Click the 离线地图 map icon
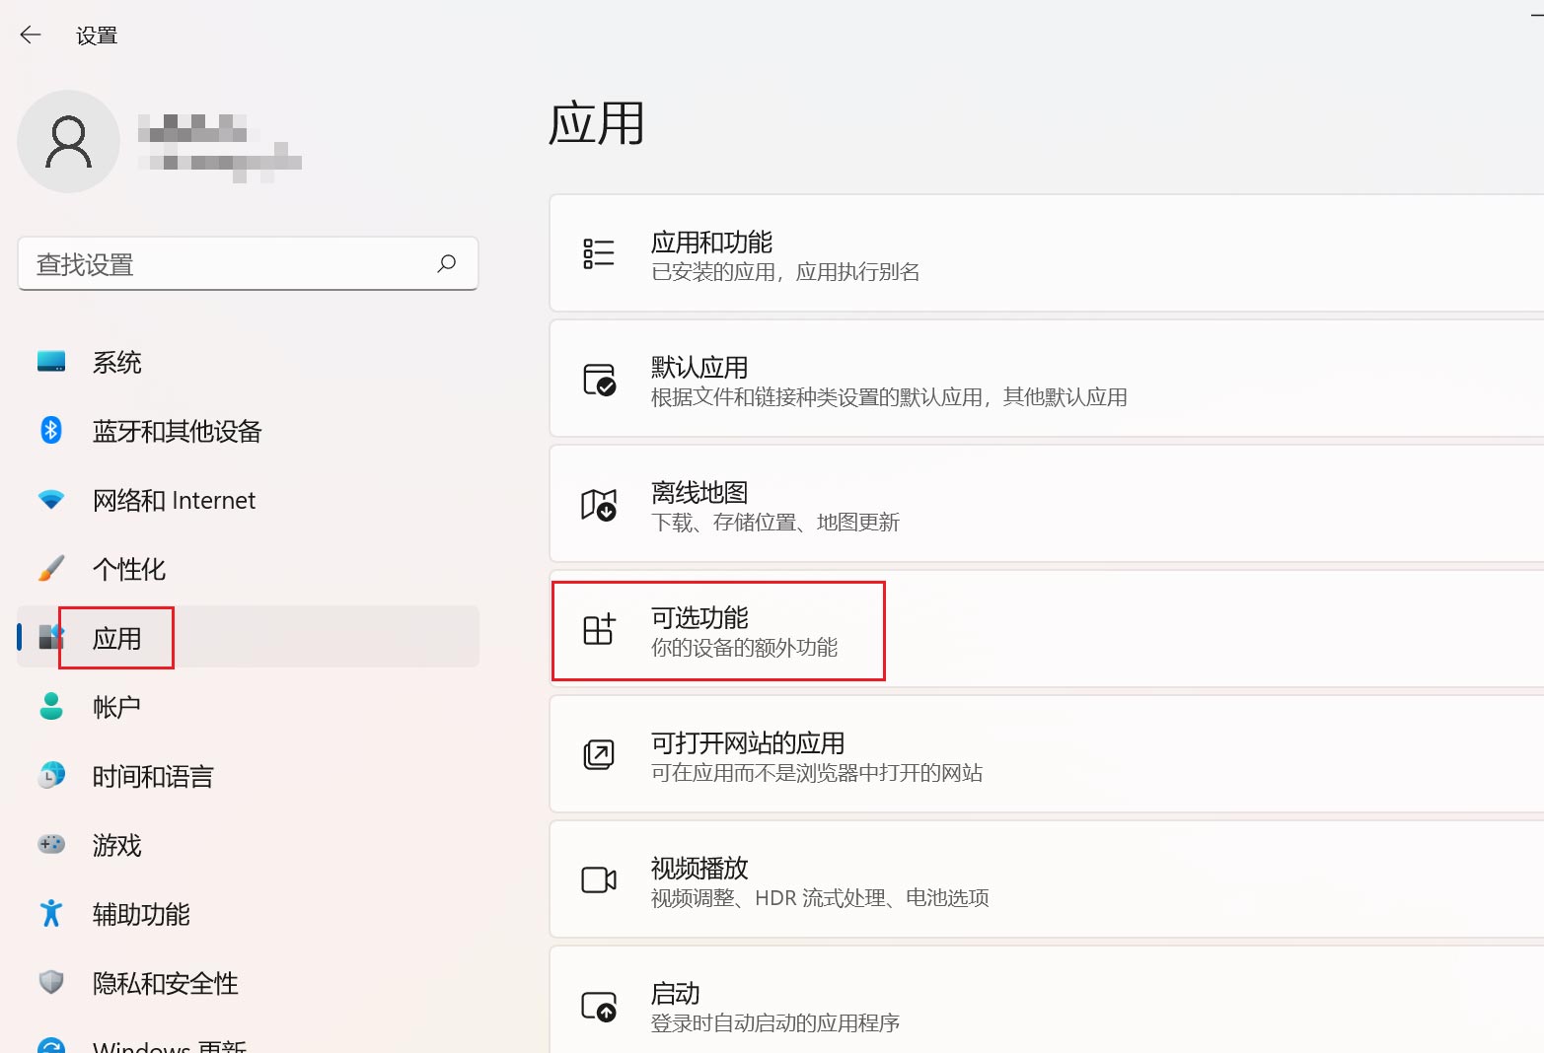 (x=599, y=505)
